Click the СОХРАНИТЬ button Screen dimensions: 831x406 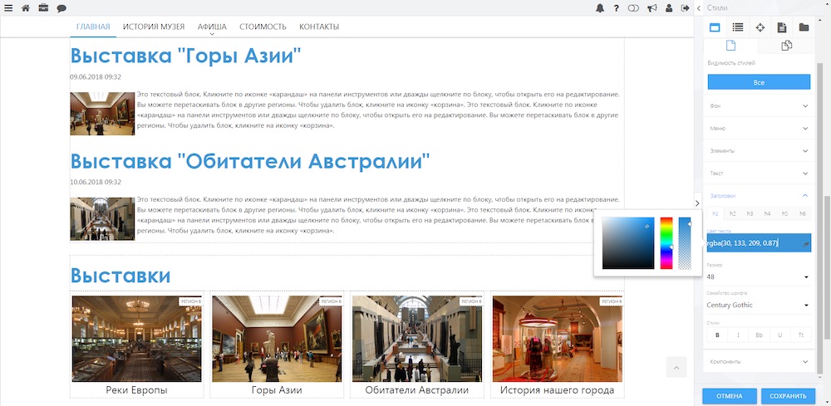click(x=788, y=396)
